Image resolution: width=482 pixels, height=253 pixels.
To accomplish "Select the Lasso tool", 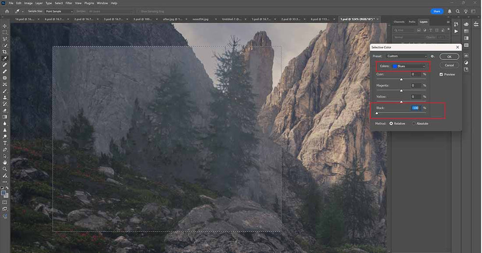I will (5, 39).
